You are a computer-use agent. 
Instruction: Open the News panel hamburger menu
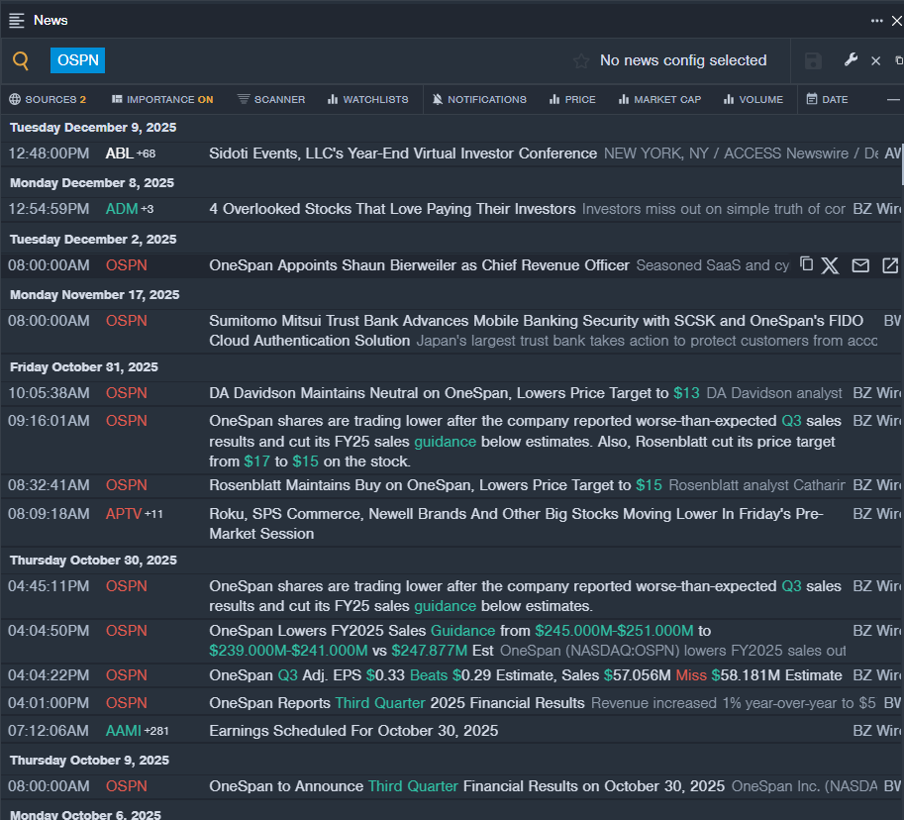17,20
